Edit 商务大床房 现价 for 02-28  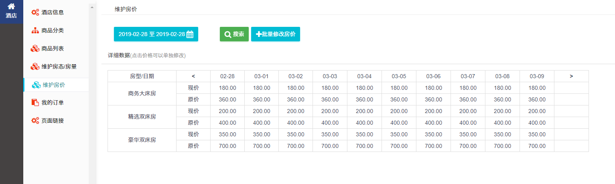[227, 88]
